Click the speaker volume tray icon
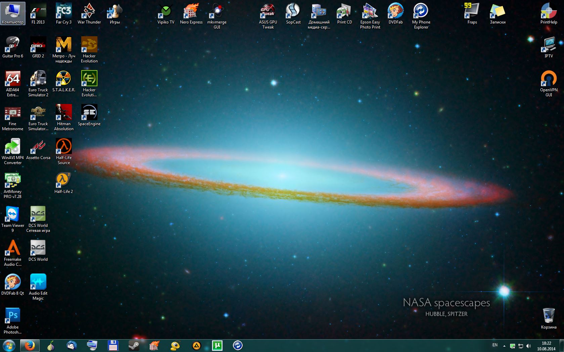564x352 pixels. point(528,346)
